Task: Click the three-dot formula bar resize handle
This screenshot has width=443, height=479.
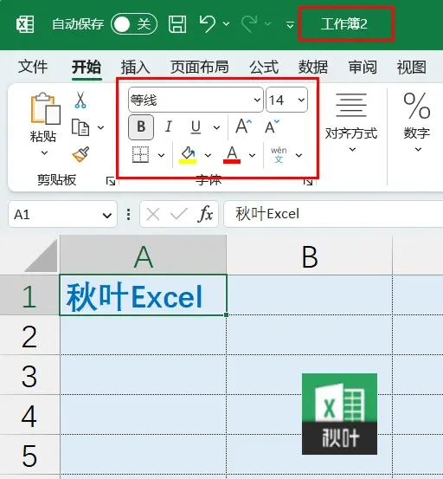Action: [128, 215]
